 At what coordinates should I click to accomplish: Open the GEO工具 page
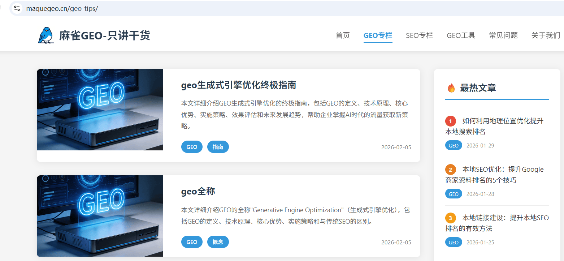click(x=461, y=35)
